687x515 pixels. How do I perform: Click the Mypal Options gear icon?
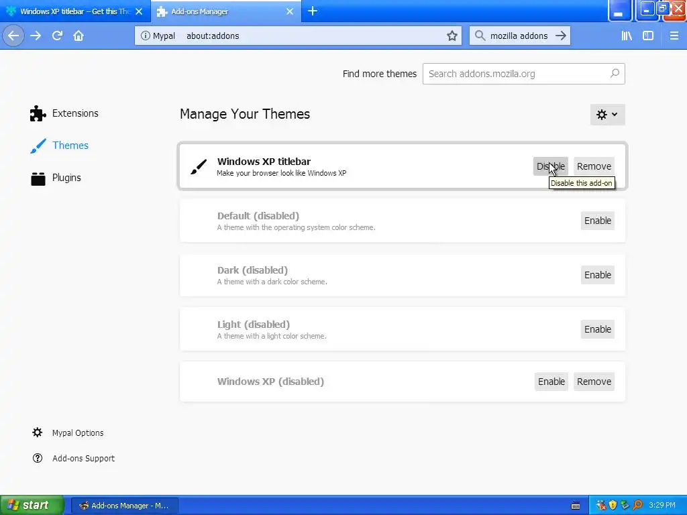[x=38, y=433]
